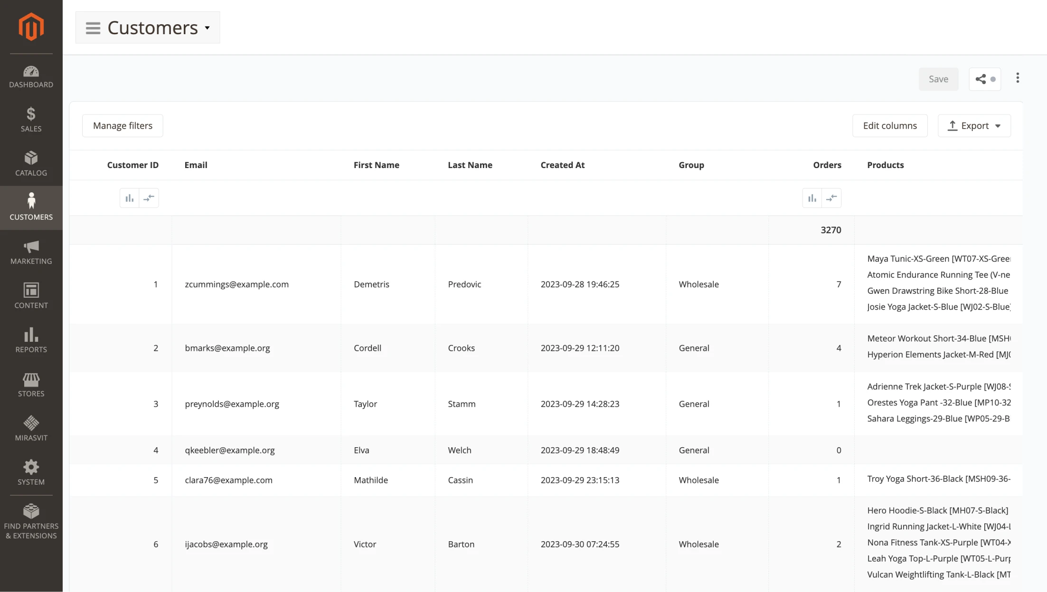Expand the Customers report title dropdown

[x=207, y=28]
